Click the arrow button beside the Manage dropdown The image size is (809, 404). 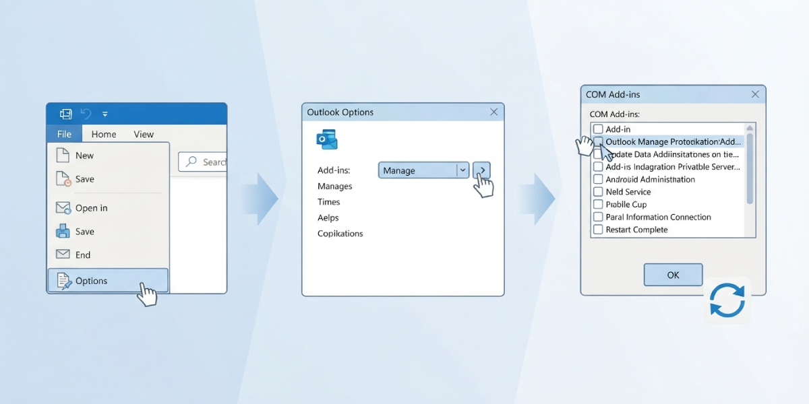coord(481,170)
